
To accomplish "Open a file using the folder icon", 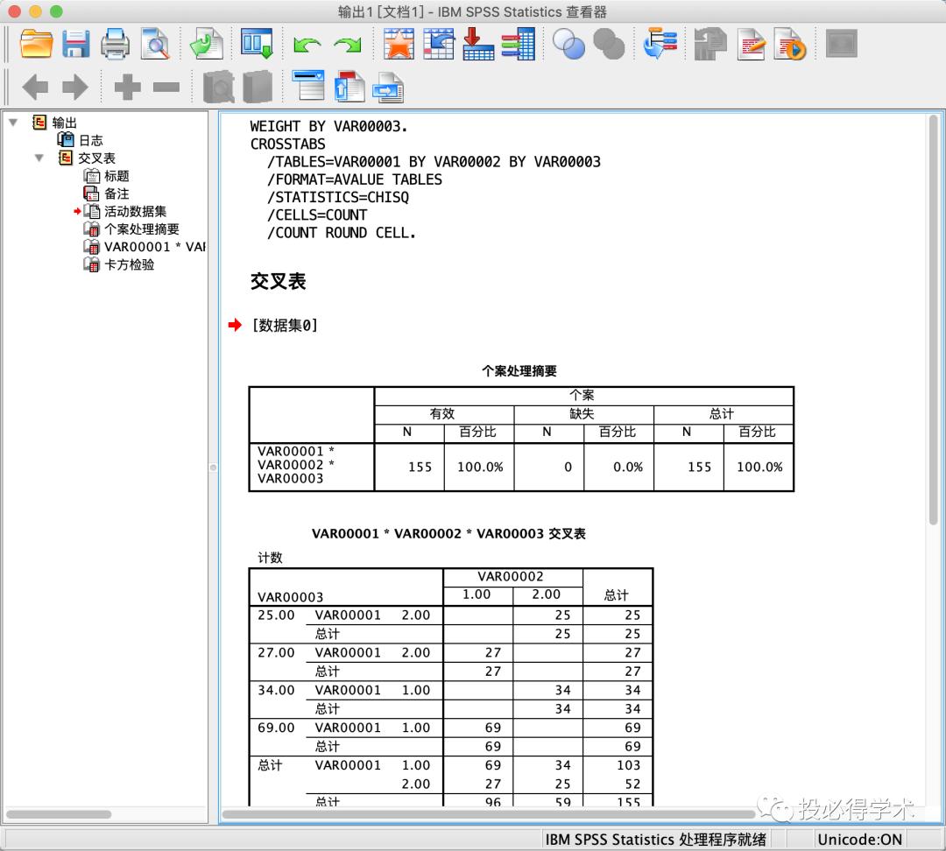I will click(x=35, y=43).
